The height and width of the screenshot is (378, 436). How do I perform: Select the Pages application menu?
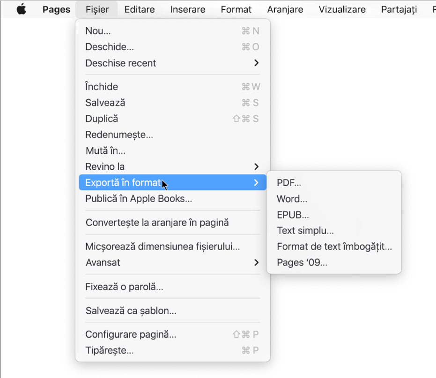pos(56,9)
